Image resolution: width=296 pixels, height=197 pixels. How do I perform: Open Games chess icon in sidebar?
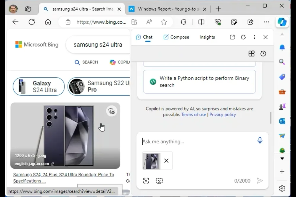[282, 107]
